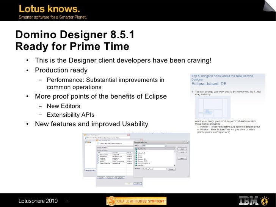Image resolution: width=276 pixels, height=207 pixels.
Task: Click the Extensibility APIs sub-bullet
Action: click(x=71, y=115)
